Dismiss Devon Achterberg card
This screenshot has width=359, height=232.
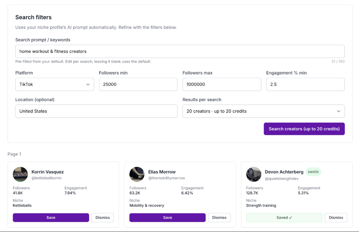coord(336,217)
